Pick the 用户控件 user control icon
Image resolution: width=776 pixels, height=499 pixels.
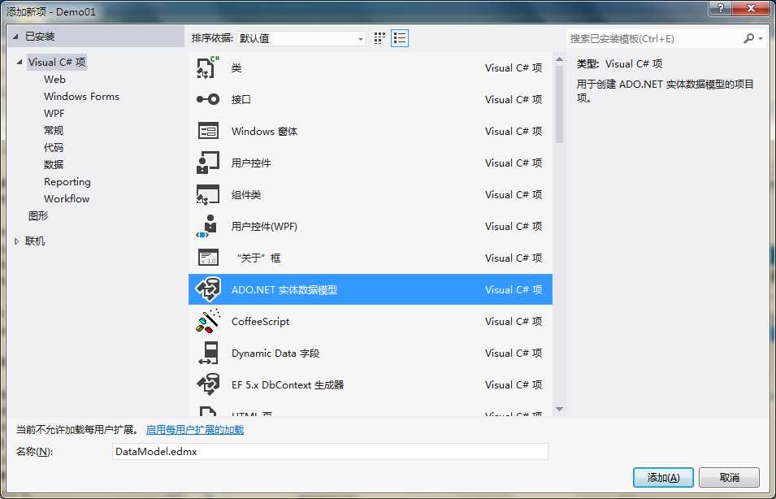pyautogui.click(x=208, y=163)
